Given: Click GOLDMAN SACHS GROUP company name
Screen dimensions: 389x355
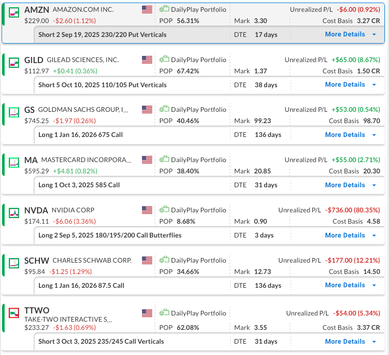Looking at the screenshot, I should 83,110.
